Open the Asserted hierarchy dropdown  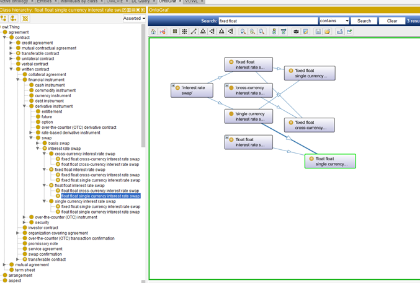coord(134,18)
